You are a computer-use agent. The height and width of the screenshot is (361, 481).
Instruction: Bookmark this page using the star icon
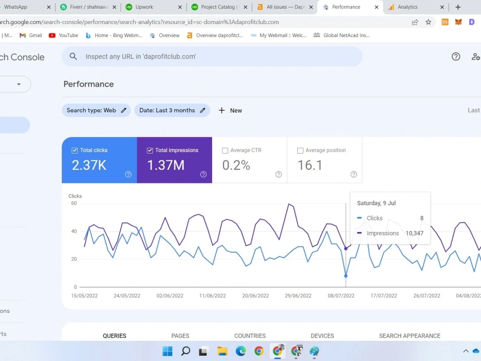pyautogui.click(x=428, y=22)
